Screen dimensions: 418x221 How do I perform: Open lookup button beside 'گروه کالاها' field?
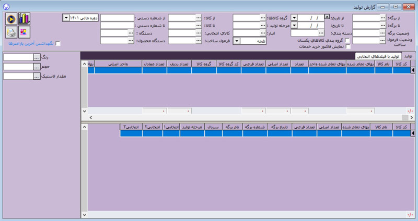(x=262, y=17)
